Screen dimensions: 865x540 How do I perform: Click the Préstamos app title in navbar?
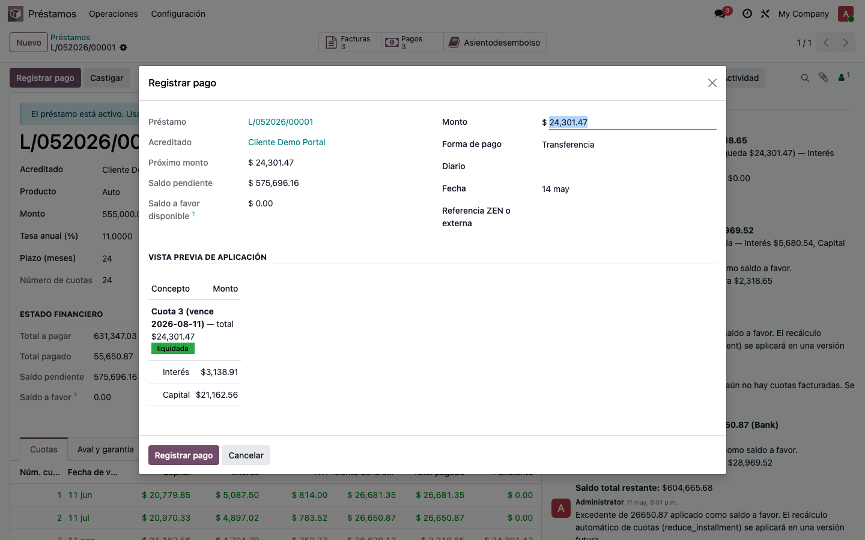click(x=52, y=14)
